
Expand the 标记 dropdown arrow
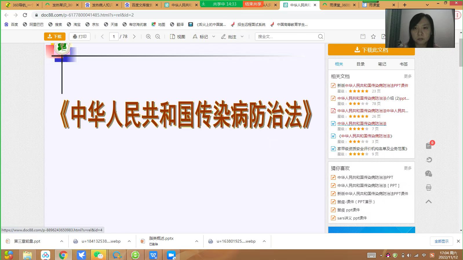pyautogui.click(x=214, y=37)
